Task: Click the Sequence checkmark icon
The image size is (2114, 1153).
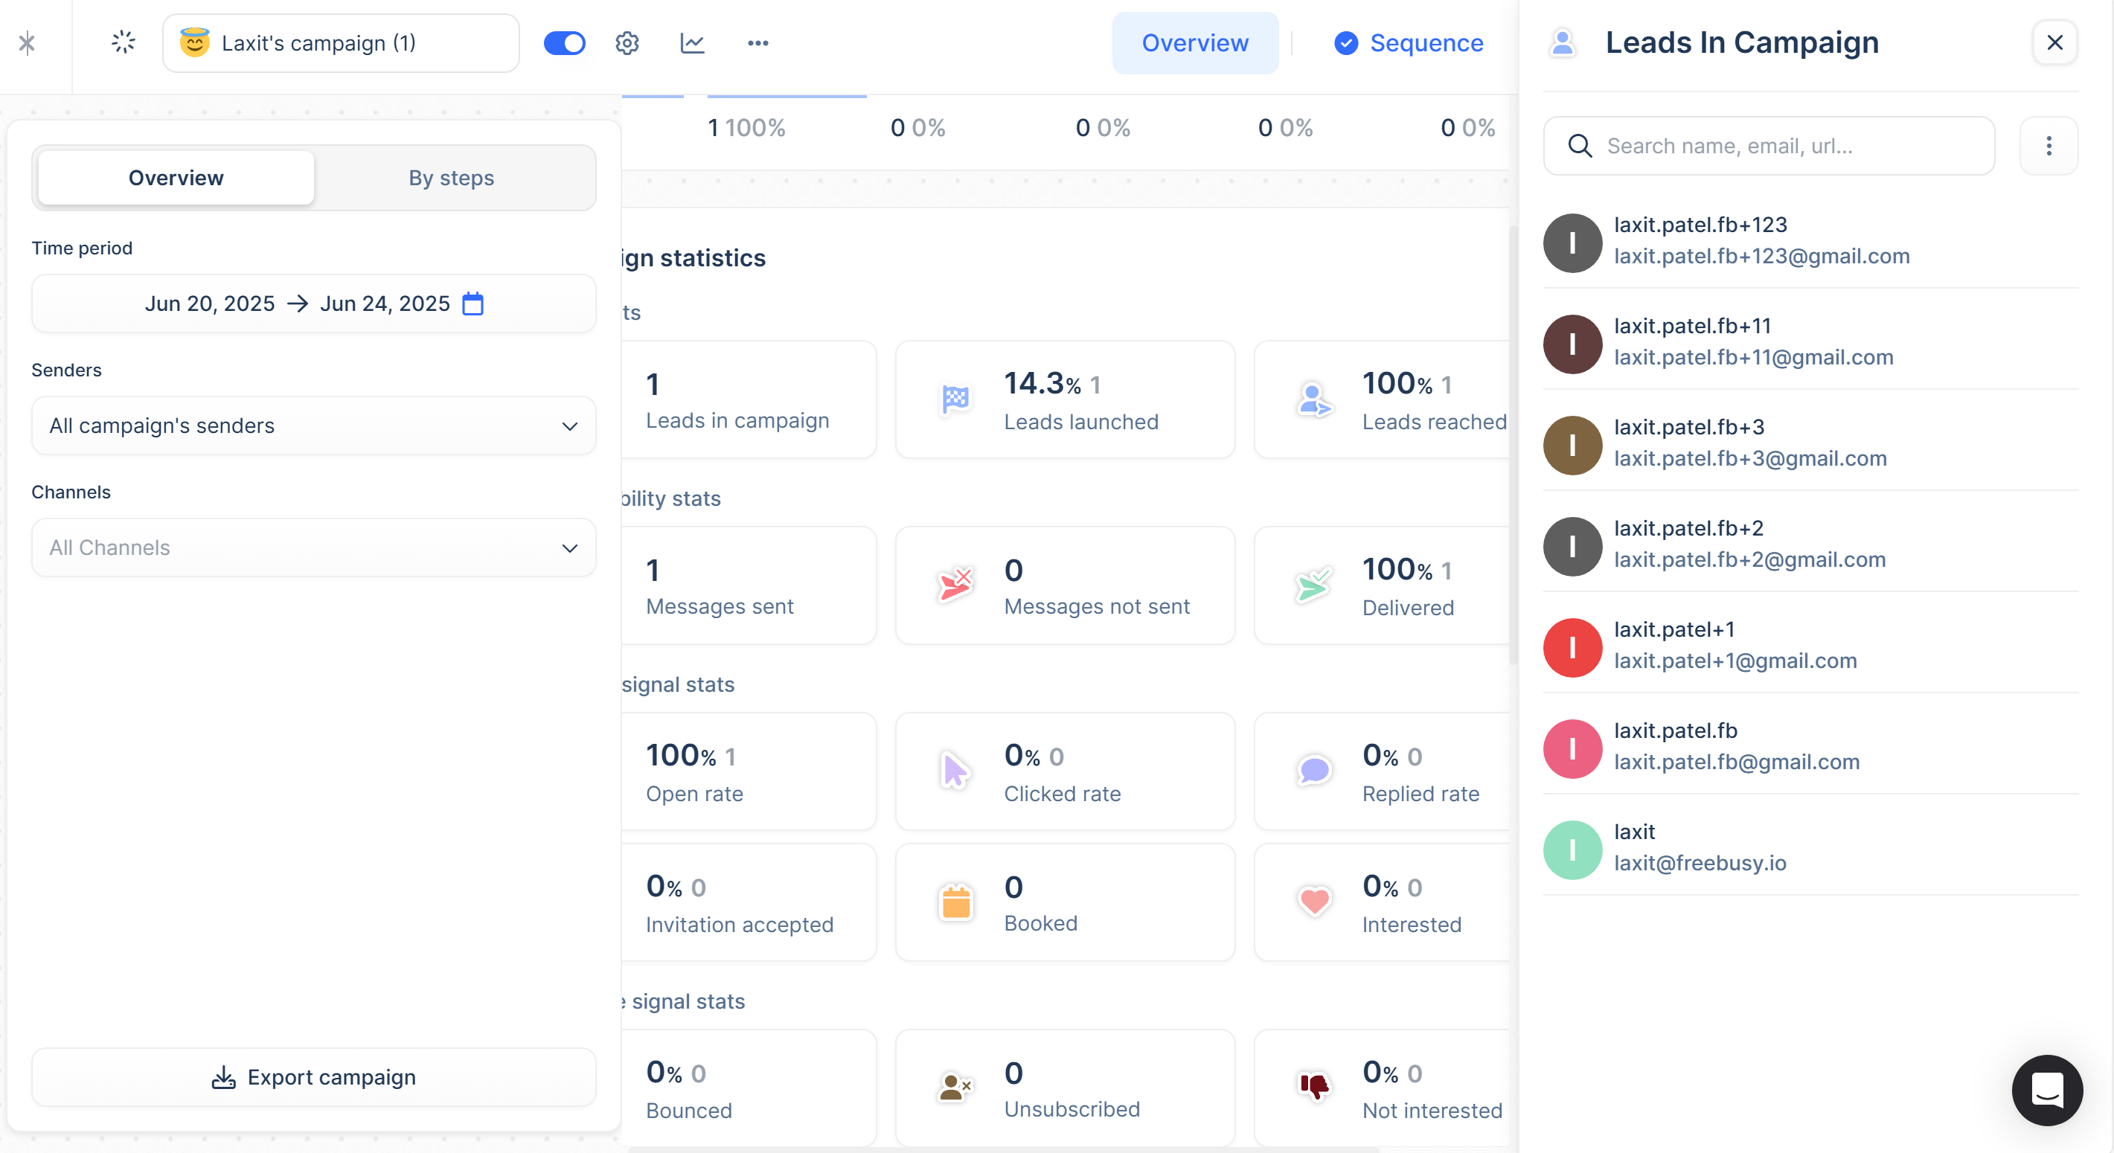Action: (x=1346, y=42)
